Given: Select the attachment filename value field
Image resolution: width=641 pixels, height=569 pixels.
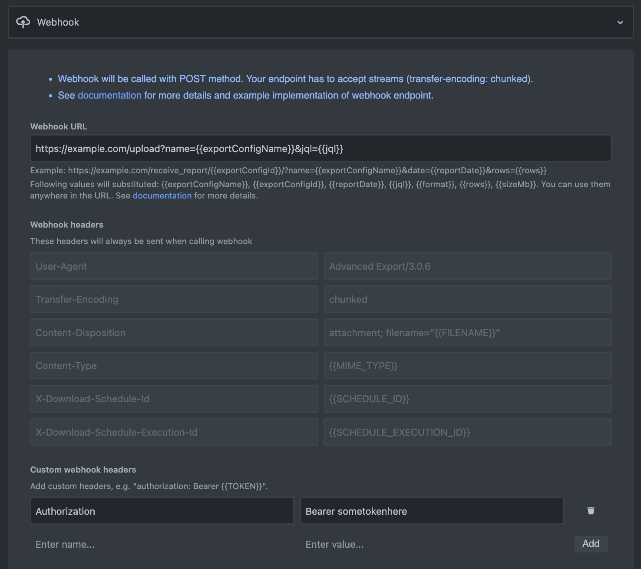Looking at the screenshot, I should click(x=468, y=333).
